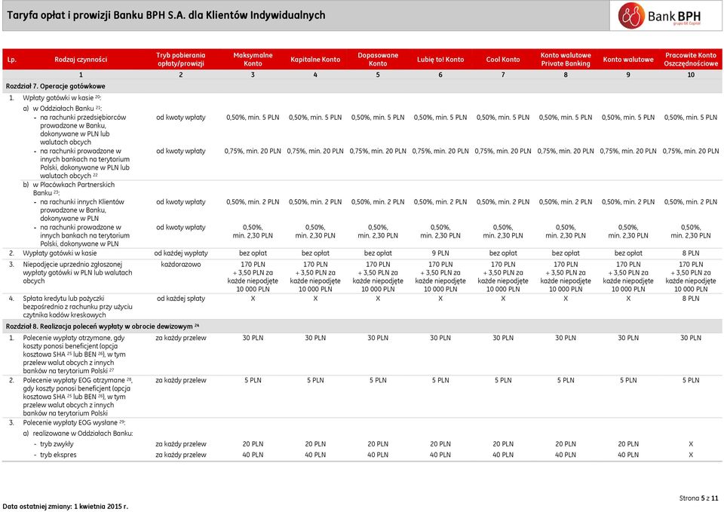This screenshot has width=724, height=512.
Task: Click column number '1' under Rodzaj czynności
Action: pos(81,75)
